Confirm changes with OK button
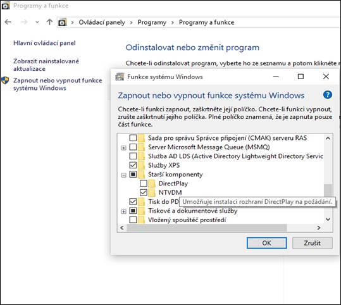Viewport: 341px width, 305px height. click(x=266, y=243)
